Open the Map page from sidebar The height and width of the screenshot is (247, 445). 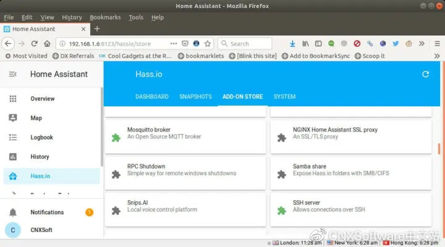click(x=36, y=118)
